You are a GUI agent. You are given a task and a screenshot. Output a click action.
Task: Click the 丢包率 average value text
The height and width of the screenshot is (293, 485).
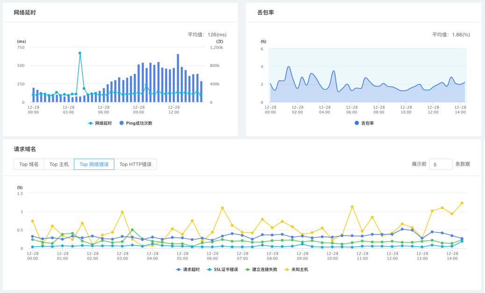(x=451, y=35)
